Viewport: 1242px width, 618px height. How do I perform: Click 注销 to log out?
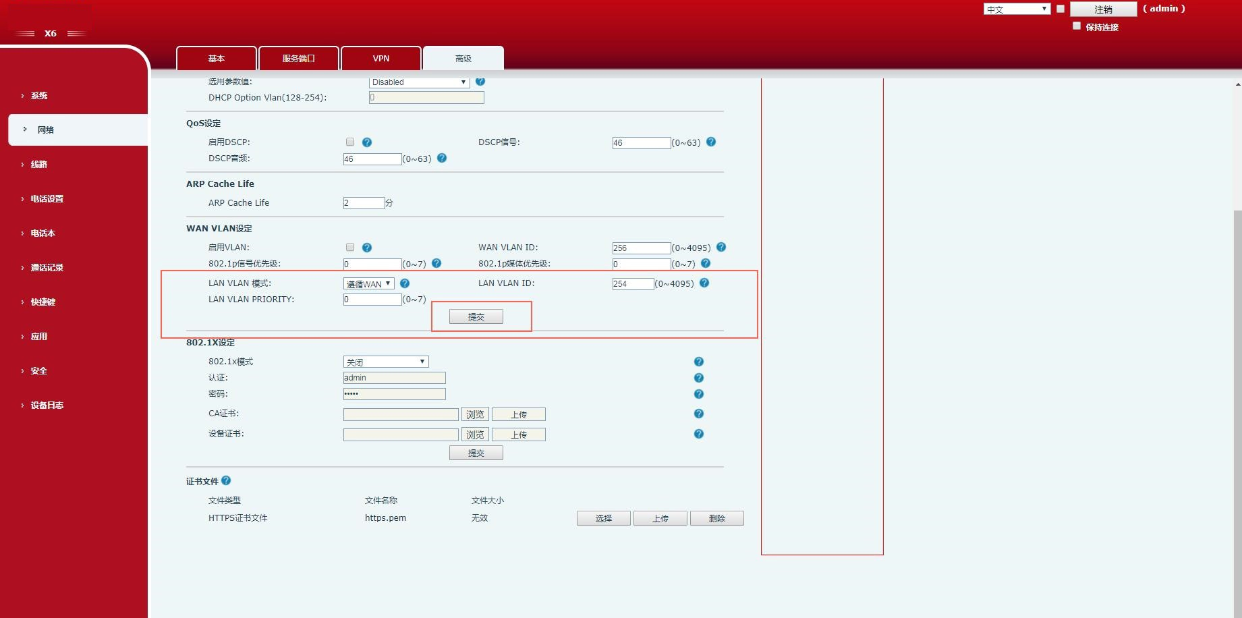point(1102,9)
